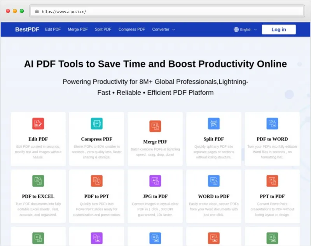Click the Split PDF blue icon
The width and height of the screenshot is (311, 246).
point(214,123)
